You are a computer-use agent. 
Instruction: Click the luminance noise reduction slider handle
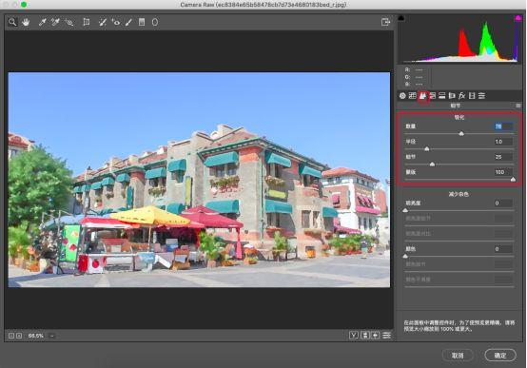click(405, 210)
